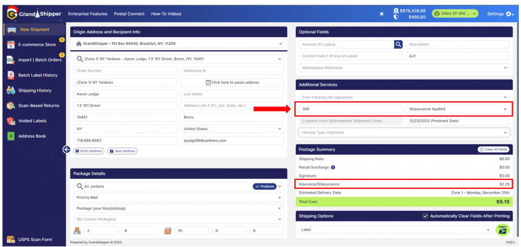521x247 pixels.
Task: Click the phone field 718.888.8983
Action: (x=125, y=140)
